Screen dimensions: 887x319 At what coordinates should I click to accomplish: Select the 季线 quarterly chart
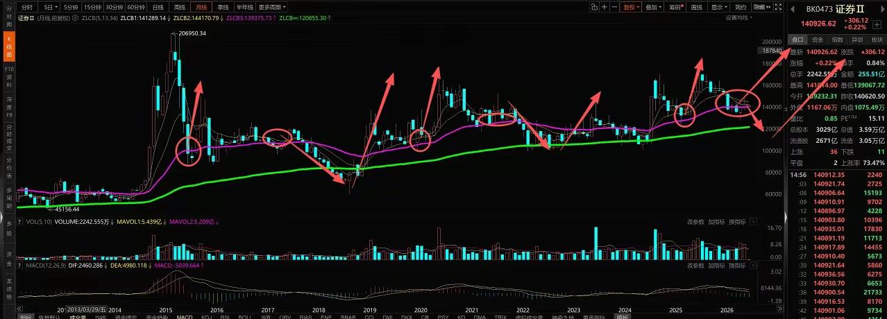point(223,6)
